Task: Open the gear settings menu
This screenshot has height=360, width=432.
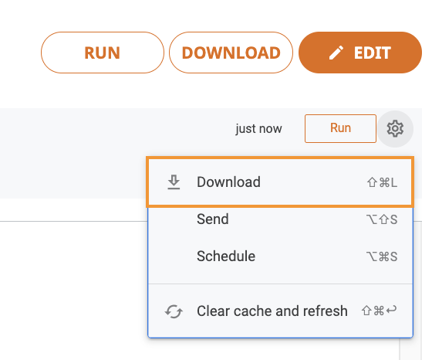Action: 395,128
